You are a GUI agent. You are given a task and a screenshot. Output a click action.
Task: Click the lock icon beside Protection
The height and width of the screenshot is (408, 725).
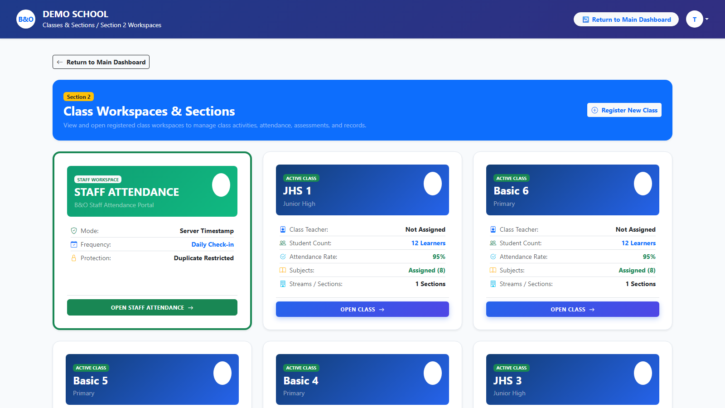click(x=74, y=258)
